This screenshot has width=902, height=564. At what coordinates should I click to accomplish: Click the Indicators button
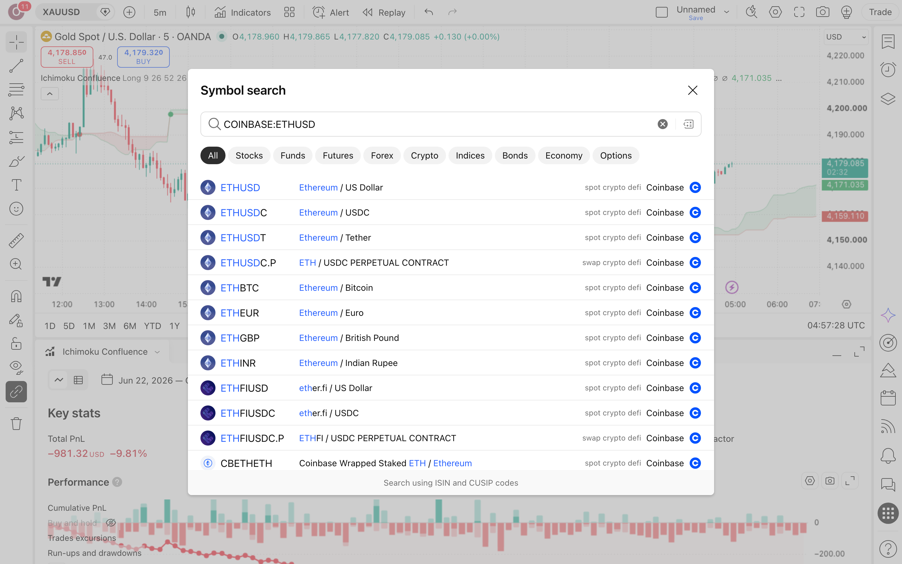(x=243, y=12)
